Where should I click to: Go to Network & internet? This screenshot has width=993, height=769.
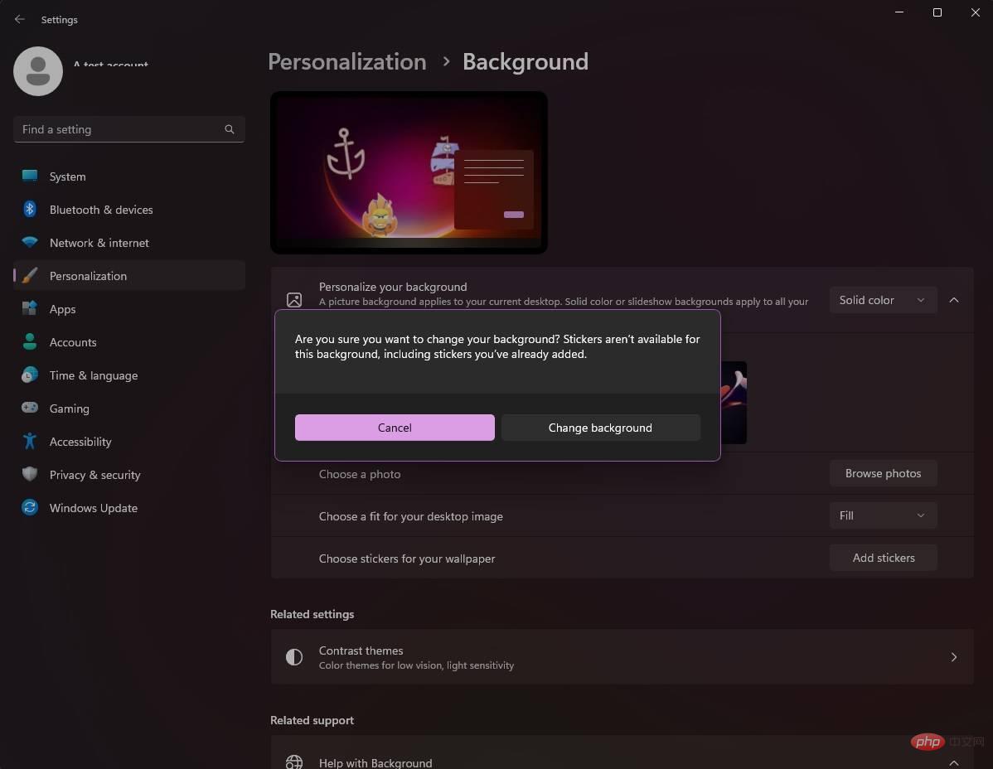(x=129, y=243)
